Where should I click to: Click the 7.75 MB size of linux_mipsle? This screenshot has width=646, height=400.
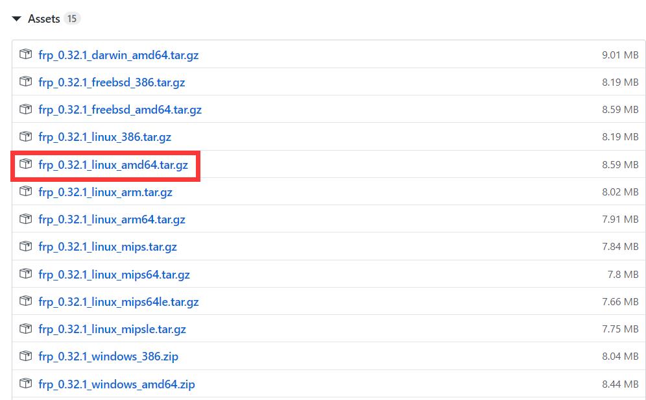[x=620, y=329]
